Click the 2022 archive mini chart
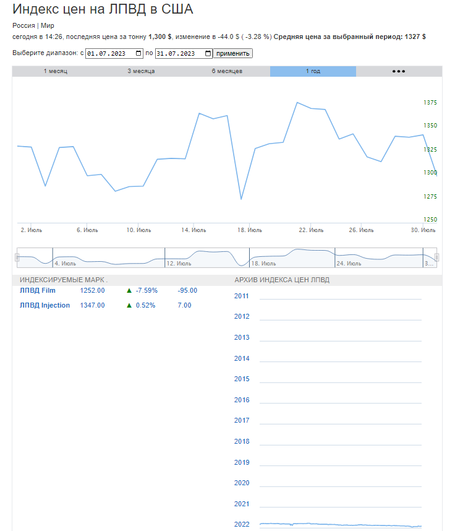Image resolution: width=455 pixels, height=531 pixels. (x=341, y=525)
